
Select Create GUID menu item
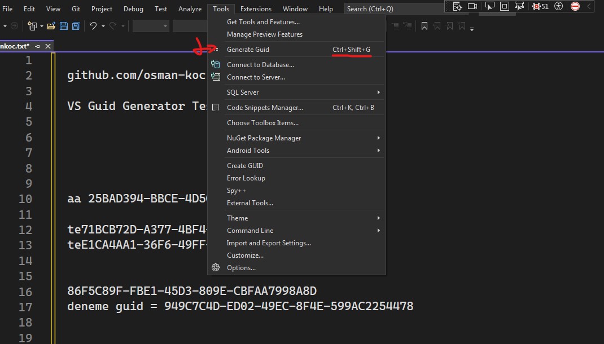296,165
